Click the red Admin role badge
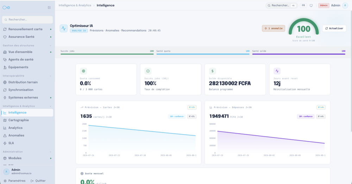This screenshot has height=184, width=352. (x=323, y=5)
